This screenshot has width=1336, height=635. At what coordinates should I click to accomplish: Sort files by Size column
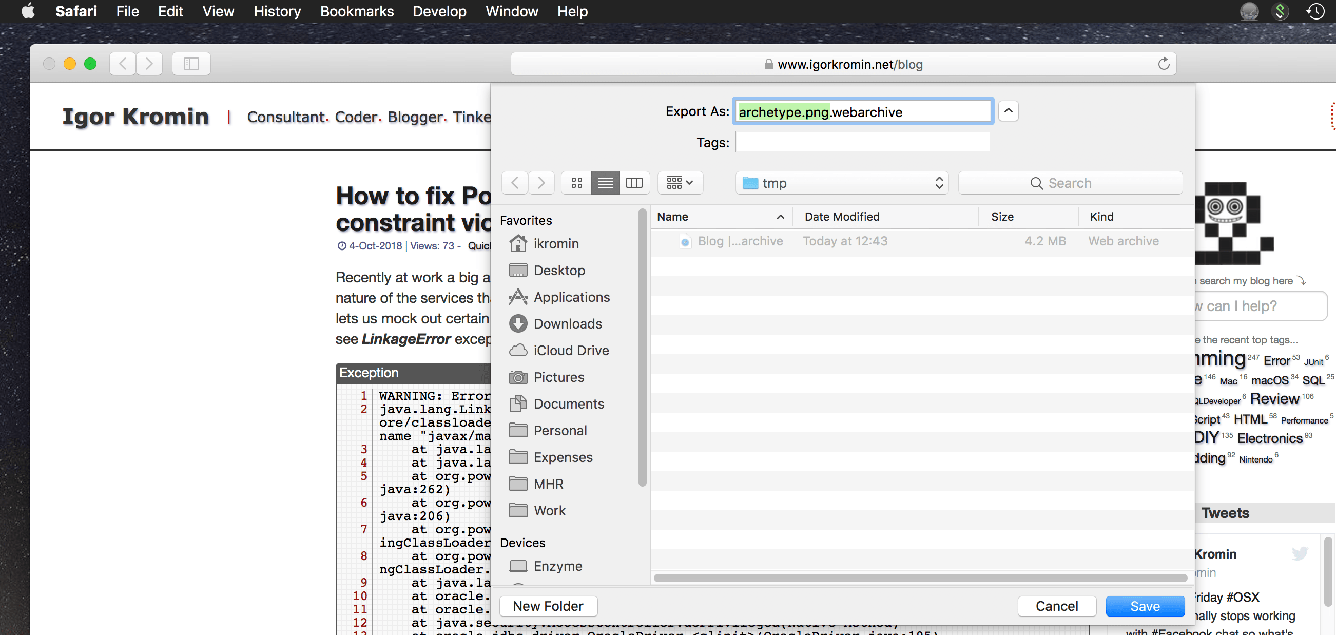tap(1028, 216)
